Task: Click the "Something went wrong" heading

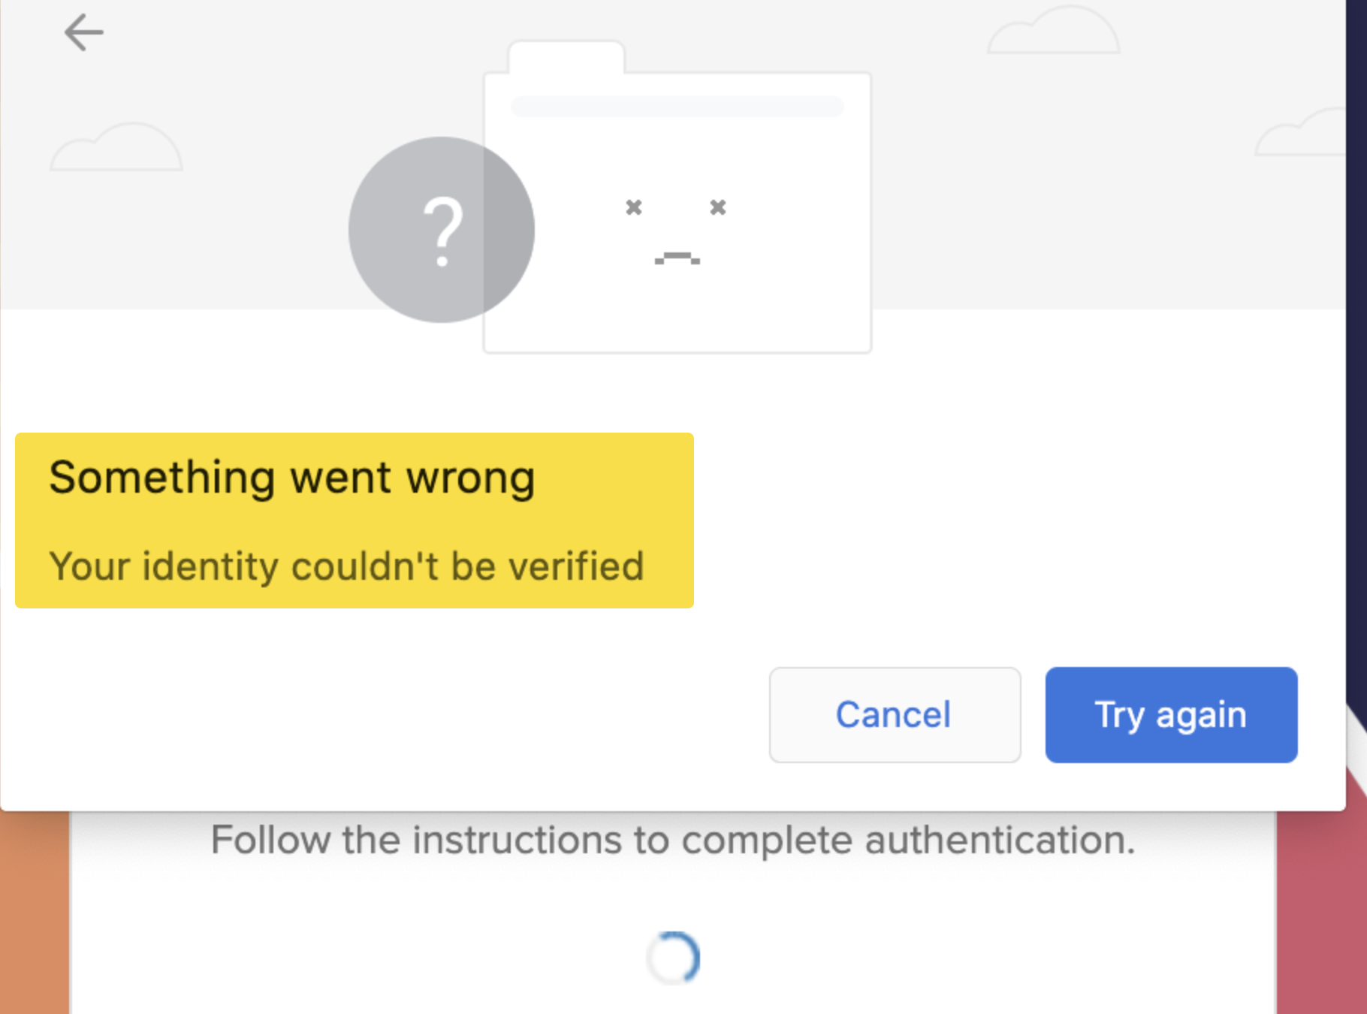Action: [292, 478]
